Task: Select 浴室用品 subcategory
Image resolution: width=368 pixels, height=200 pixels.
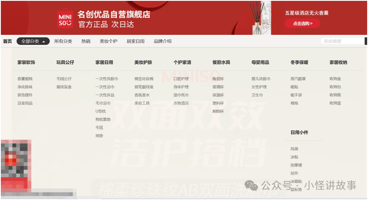Action: pos(25,103)
